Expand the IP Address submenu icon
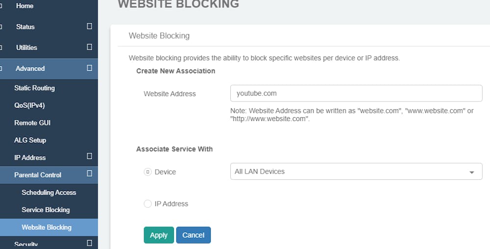Screen dimensions: 490x249 point(89,156)
